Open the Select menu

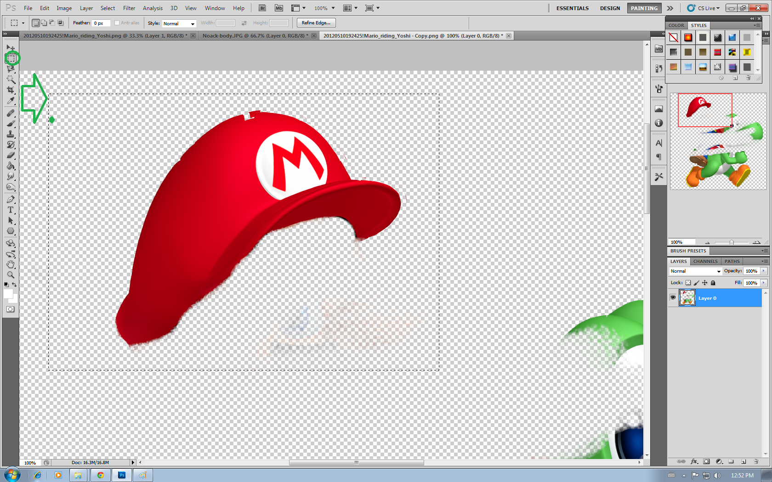point(108,8)
